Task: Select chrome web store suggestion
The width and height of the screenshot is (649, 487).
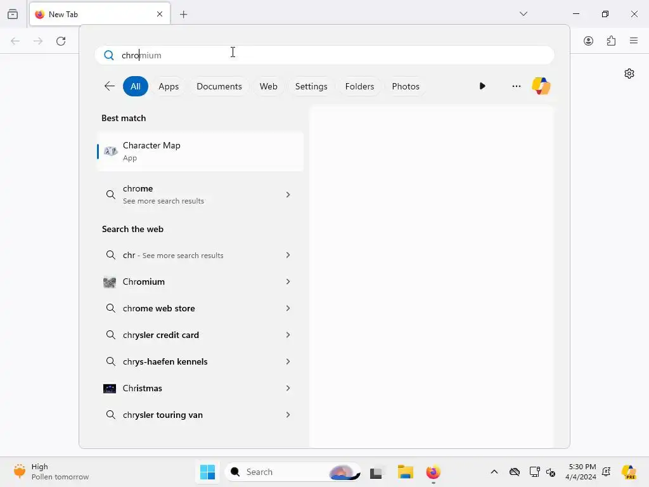Action: coord(200,308)
